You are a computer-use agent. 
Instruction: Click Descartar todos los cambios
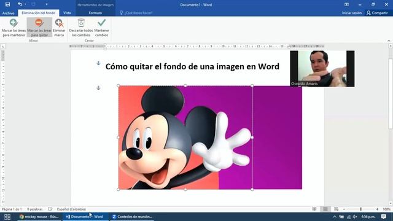(81, 28)
